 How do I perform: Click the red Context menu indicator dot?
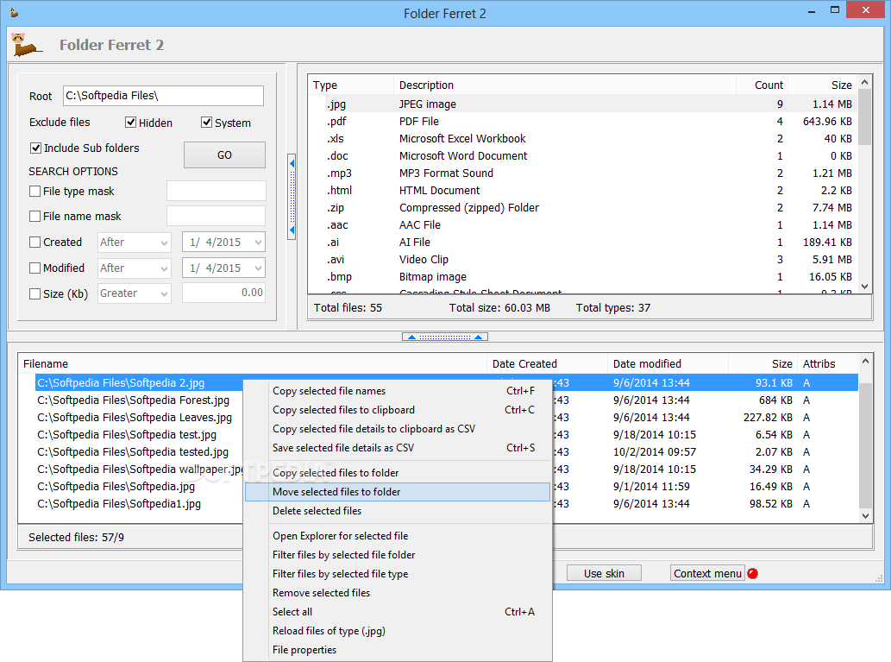click(x=752, y=573)
